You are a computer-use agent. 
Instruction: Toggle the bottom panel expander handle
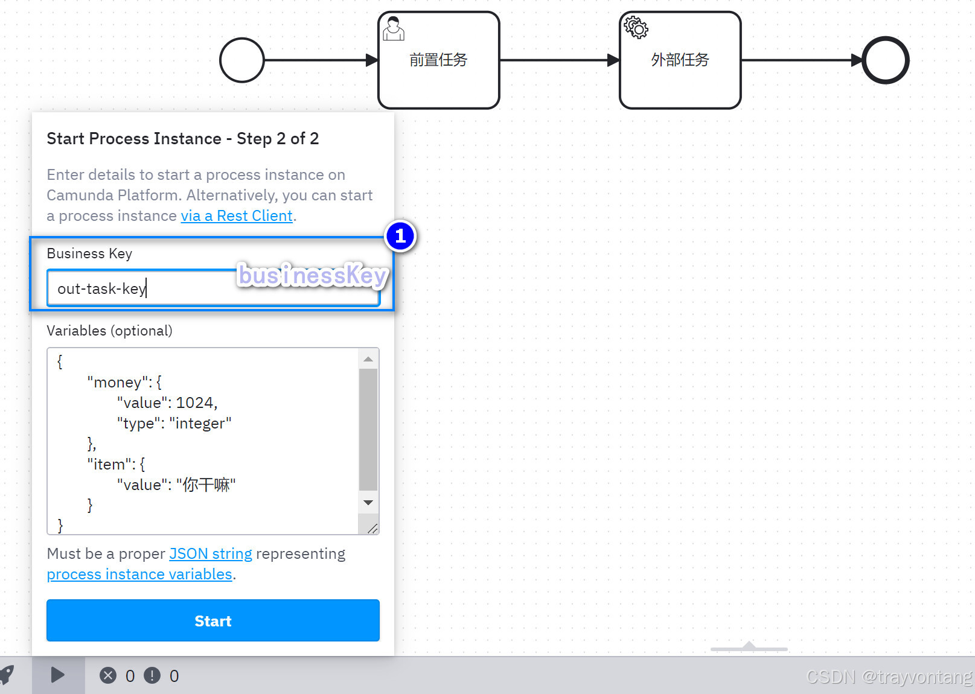coord(749,646)
